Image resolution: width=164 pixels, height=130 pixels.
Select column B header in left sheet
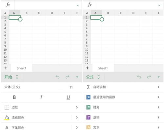pos(27,13)
